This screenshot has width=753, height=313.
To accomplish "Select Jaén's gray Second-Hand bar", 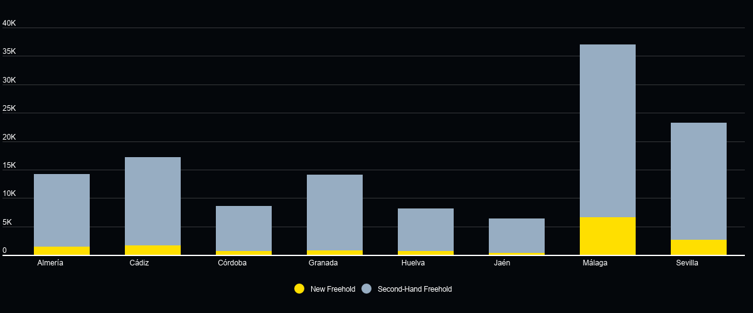I will (516, 235).
